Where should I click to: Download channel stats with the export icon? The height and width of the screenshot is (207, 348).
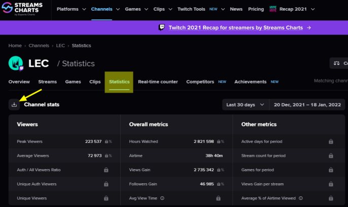14,104
